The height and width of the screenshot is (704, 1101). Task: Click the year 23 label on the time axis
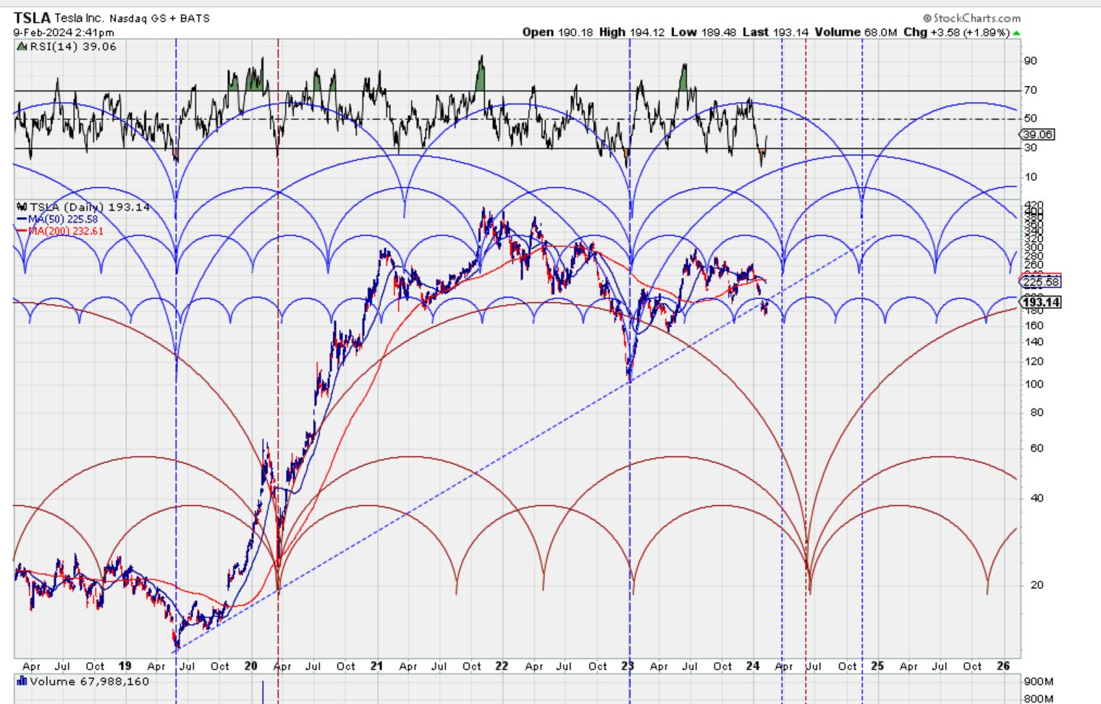[x=627, y=666]
